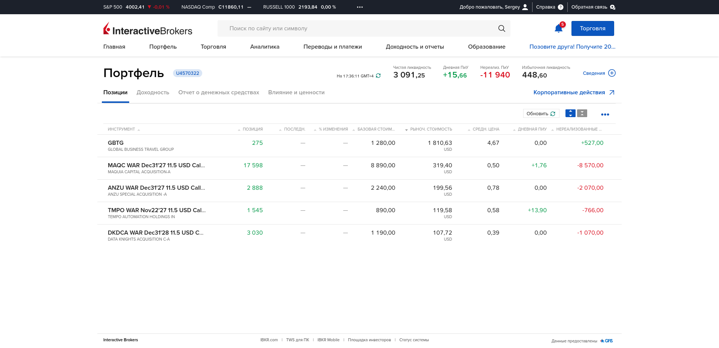Select the ANZU WAR position row
The image size is (719, 348).
[x=359, y=191]
